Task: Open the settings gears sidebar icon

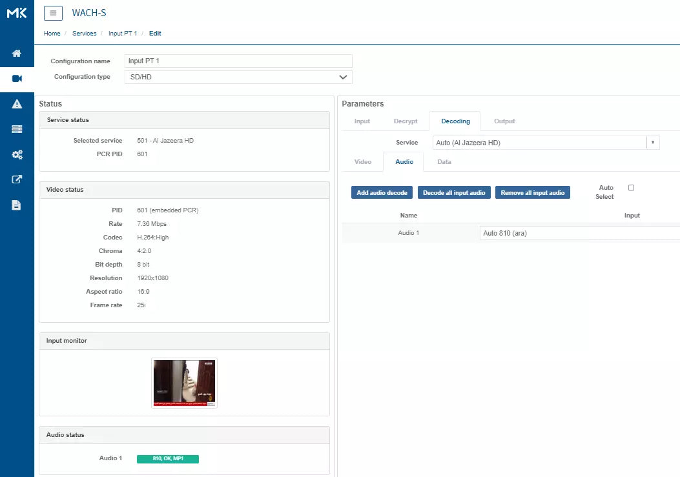Action: pos(17,154)
